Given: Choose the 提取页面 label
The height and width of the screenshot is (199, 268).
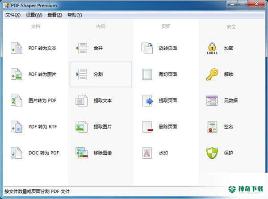Looking at the screenshot, I should [168, 100].
